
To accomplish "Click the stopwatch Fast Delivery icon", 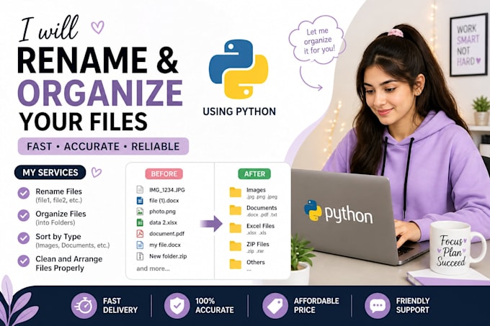I will [x=84, y=305].
